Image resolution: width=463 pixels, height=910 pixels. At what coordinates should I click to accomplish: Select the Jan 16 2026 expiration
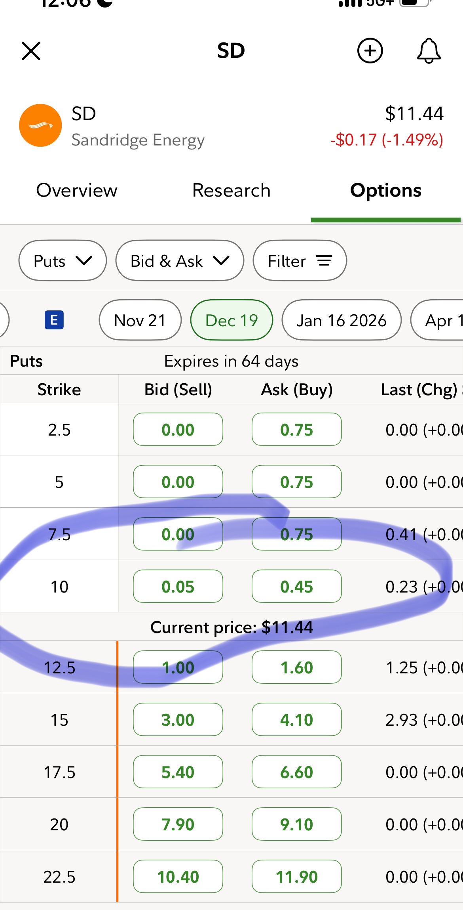(342, 320)
